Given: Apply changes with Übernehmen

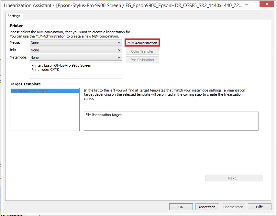Looking at the screenshot, I should 233,207.
